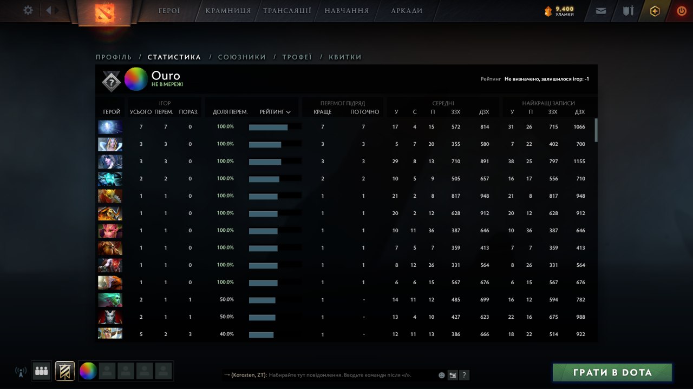Image resolution: width=693 pixels, height=389 pixels.
Task: Open Ouro's rainbow profile avatar
Action: point(136,79)
